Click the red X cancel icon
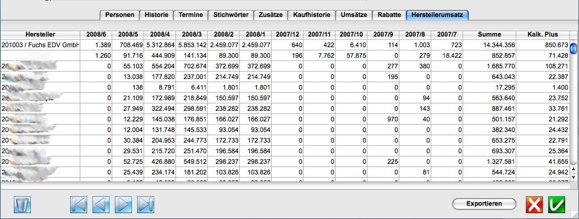Viewport: 579px width, 219px height. coord(535,205)
